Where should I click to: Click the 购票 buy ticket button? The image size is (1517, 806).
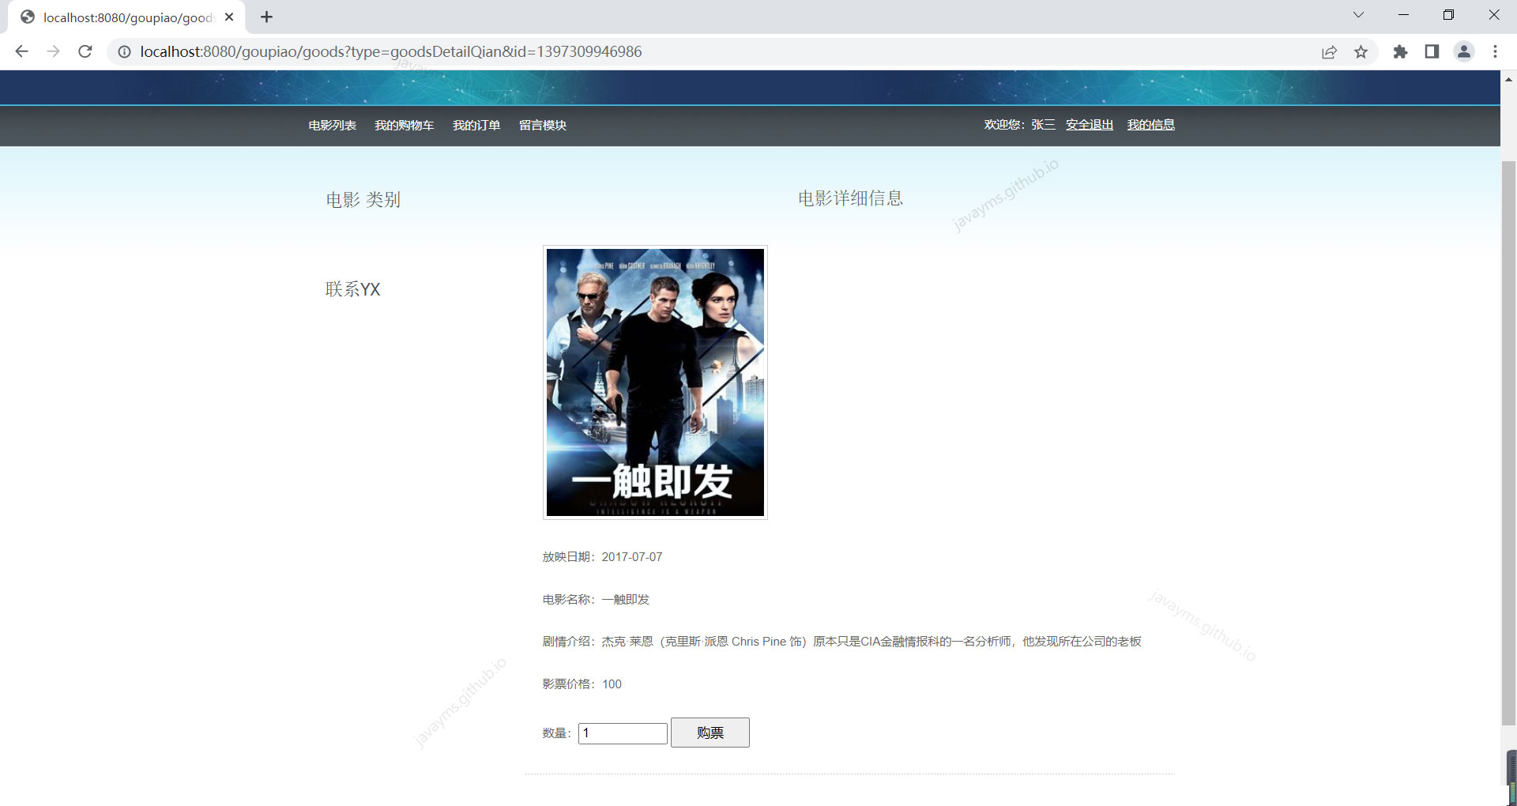(710, 733)
